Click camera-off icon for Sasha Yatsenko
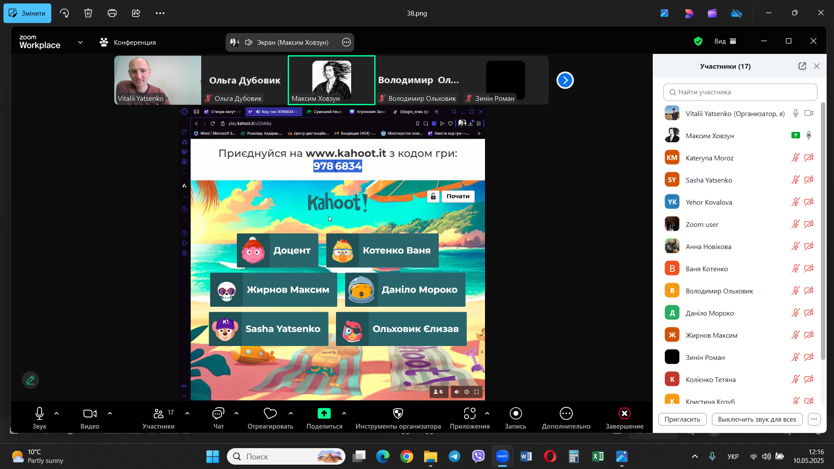Viewport: 834px width, 469px height. pos(808,180)
